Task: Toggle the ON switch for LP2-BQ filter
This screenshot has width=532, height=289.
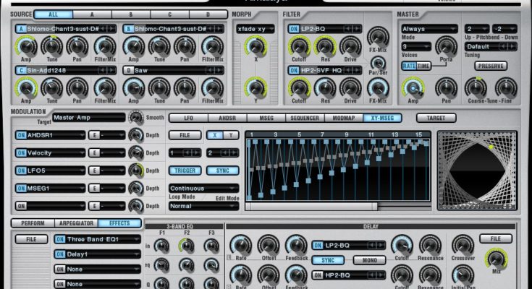Action: pyautogui.click(x=295, y=29)
